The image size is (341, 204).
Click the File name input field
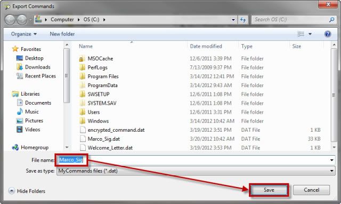coord(196,160)
